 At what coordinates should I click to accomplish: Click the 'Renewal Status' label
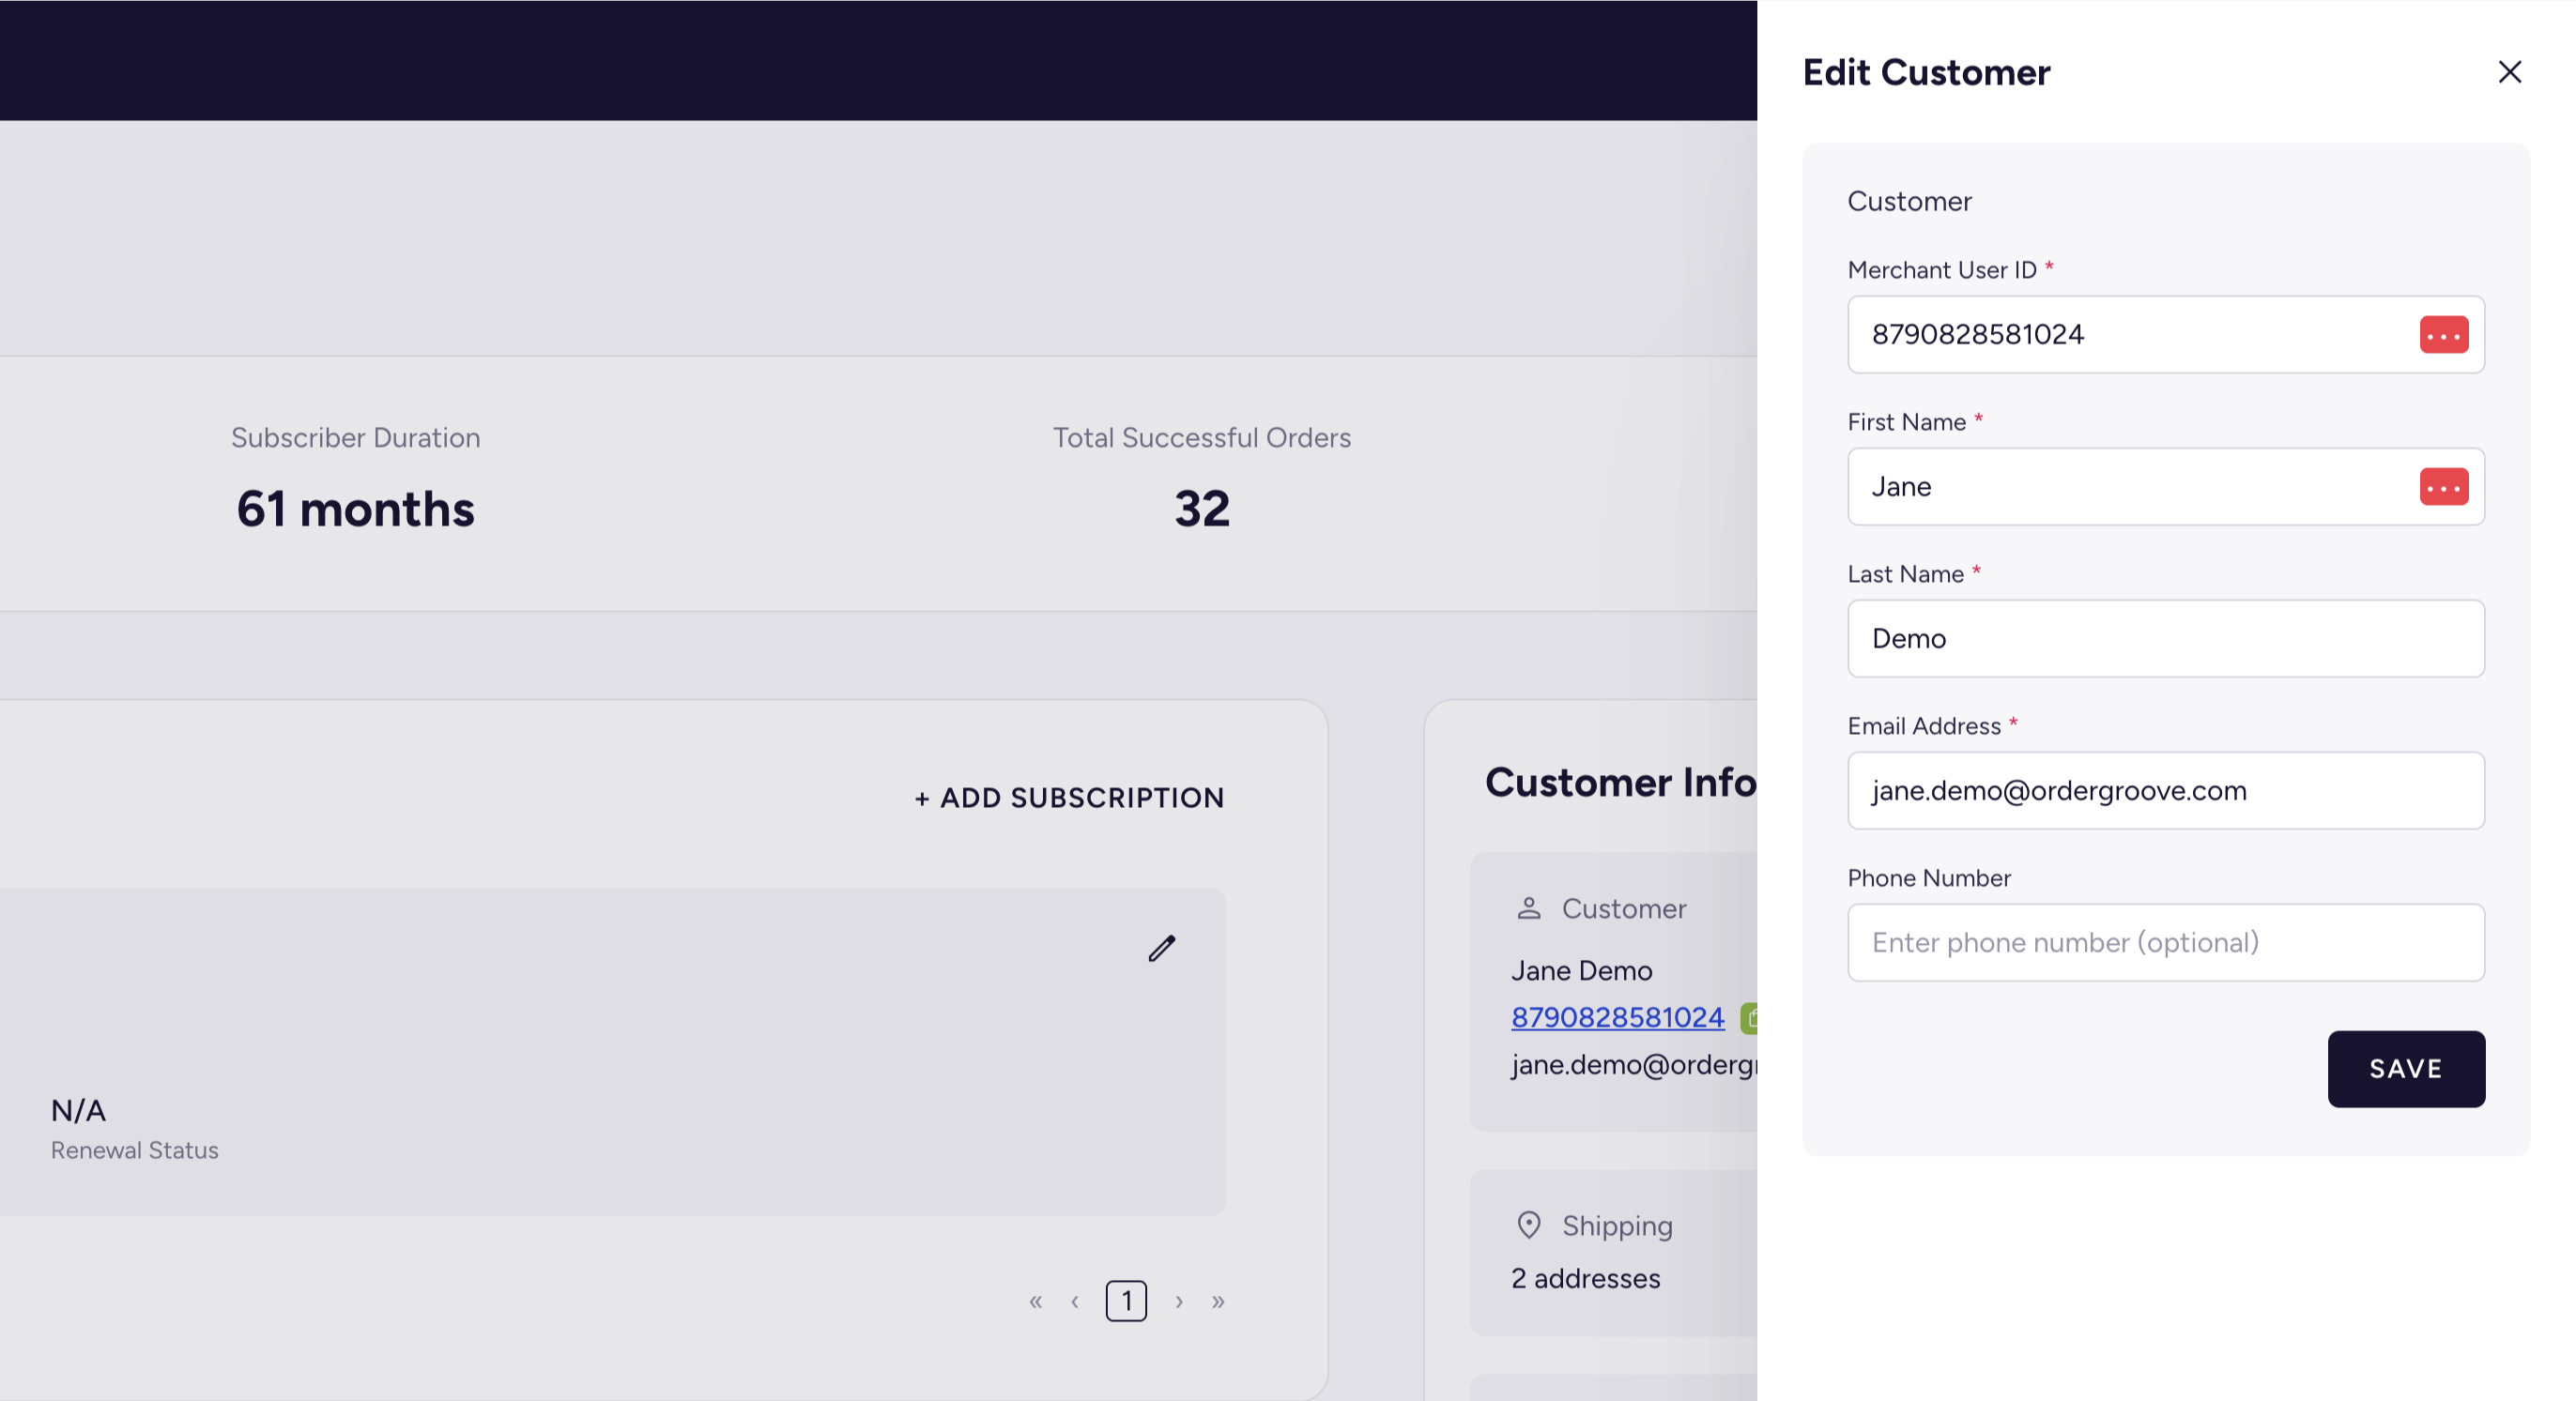click(134, 1150)
